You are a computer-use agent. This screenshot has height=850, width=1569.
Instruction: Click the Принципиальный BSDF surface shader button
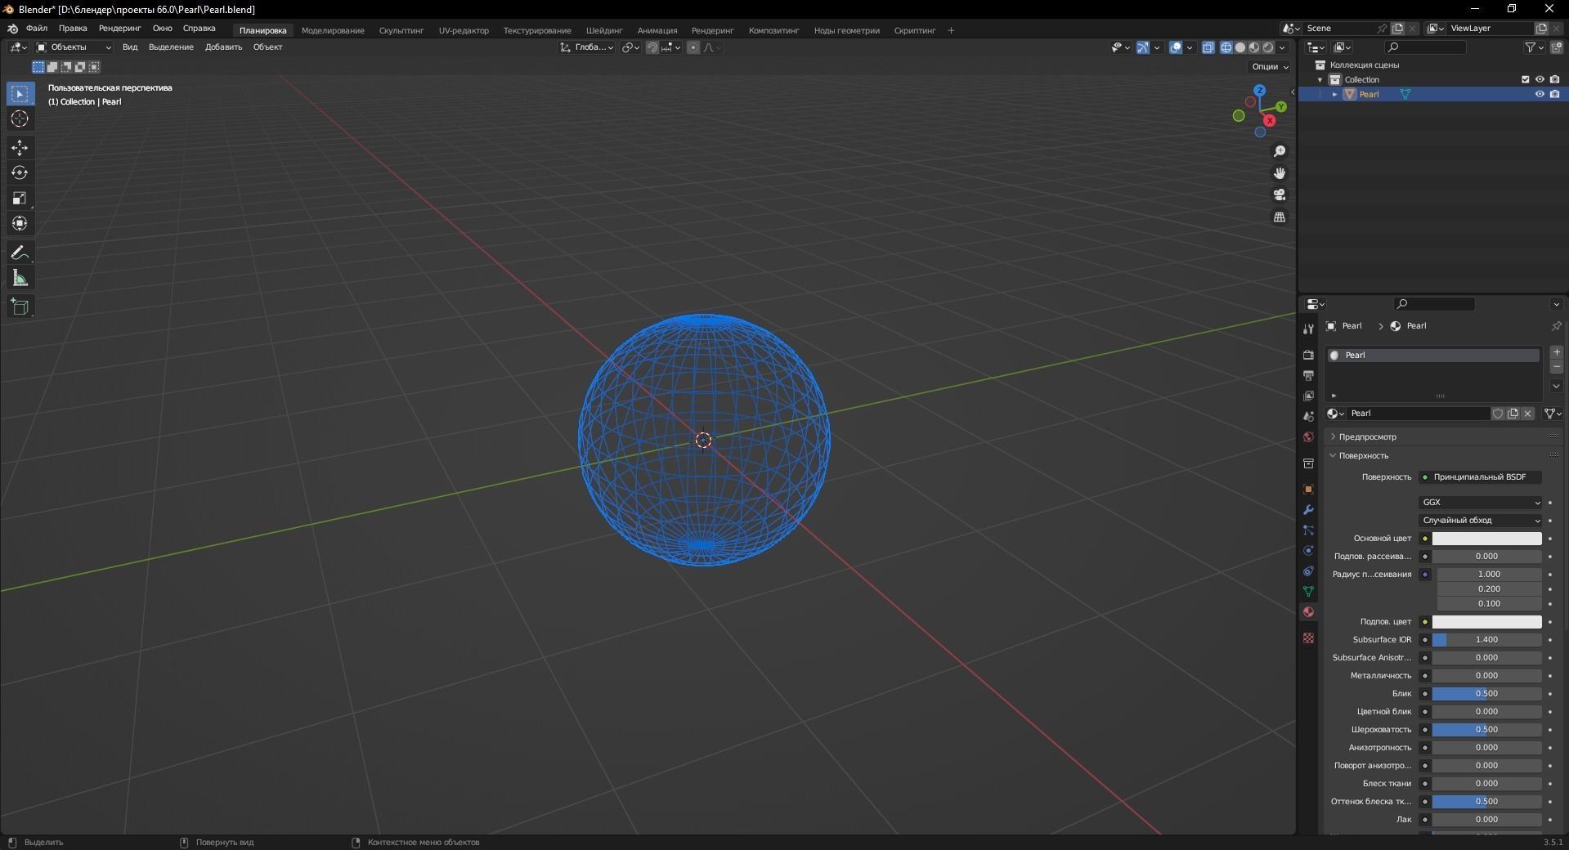pos(1481,477)
